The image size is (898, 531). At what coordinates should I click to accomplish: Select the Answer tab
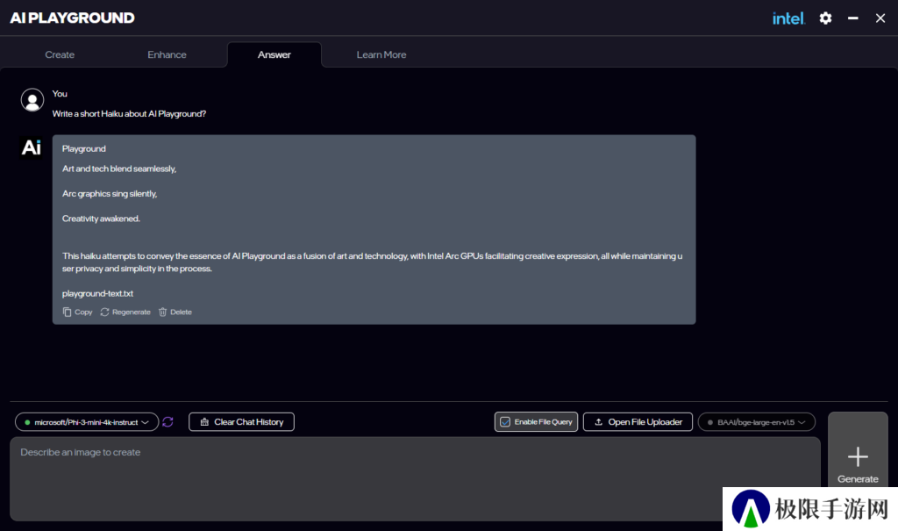pos(274,54)
